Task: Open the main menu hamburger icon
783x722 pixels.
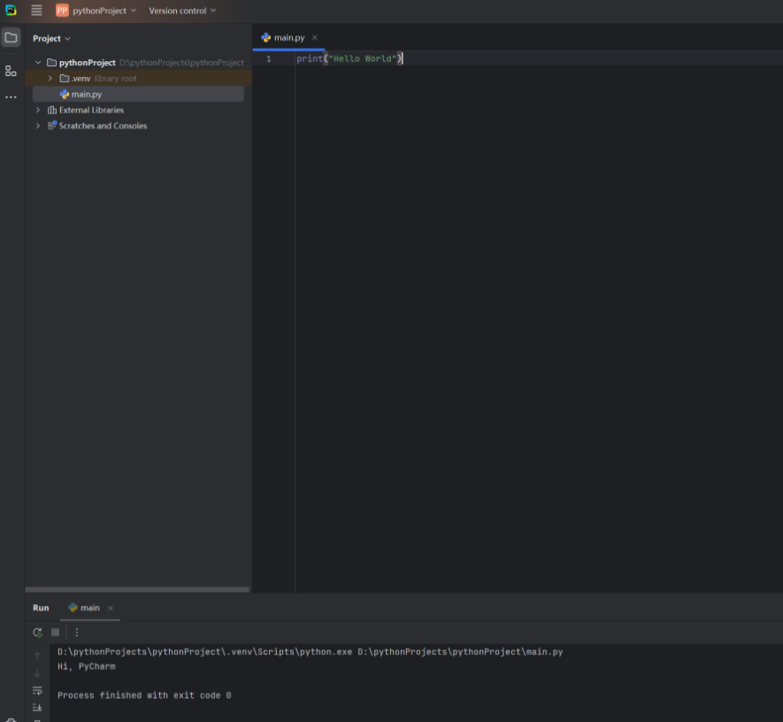Action: 36,10
